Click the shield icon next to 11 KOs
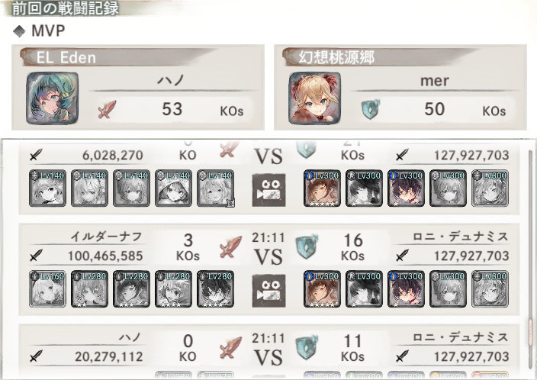The width and height of the screenshot is (537, 380). [307, 347]
